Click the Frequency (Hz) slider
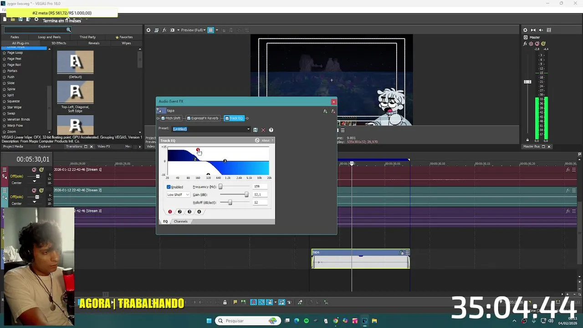 coord(235,187)
